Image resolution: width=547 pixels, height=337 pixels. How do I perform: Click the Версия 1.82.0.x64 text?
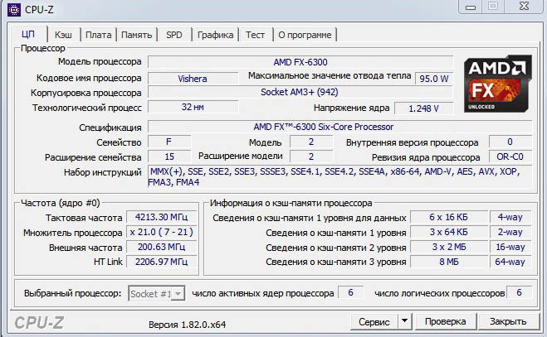187,325
